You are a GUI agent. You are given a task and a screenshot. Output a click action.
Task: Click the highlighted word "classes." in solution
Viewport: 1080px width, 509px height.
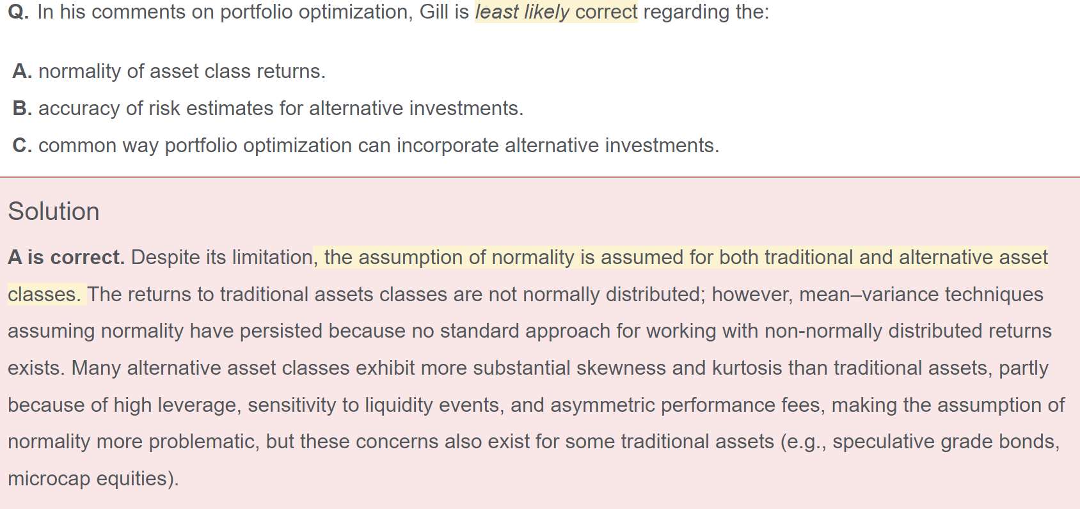(44, 294)
